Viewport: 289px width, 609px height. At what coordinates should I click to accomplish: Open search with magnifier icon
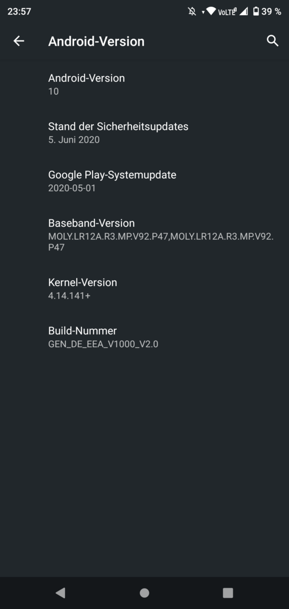click(273, 41)
